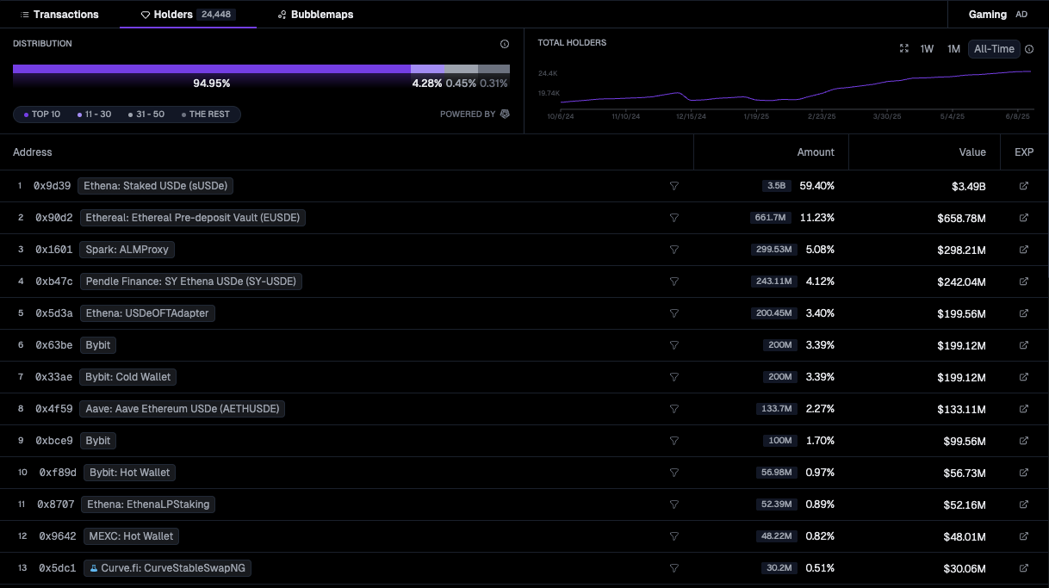Screen dimensions: 1049x588
Task: Open explorer link for Ethena: USDeOFTAdapter row
Action: 1024,313
